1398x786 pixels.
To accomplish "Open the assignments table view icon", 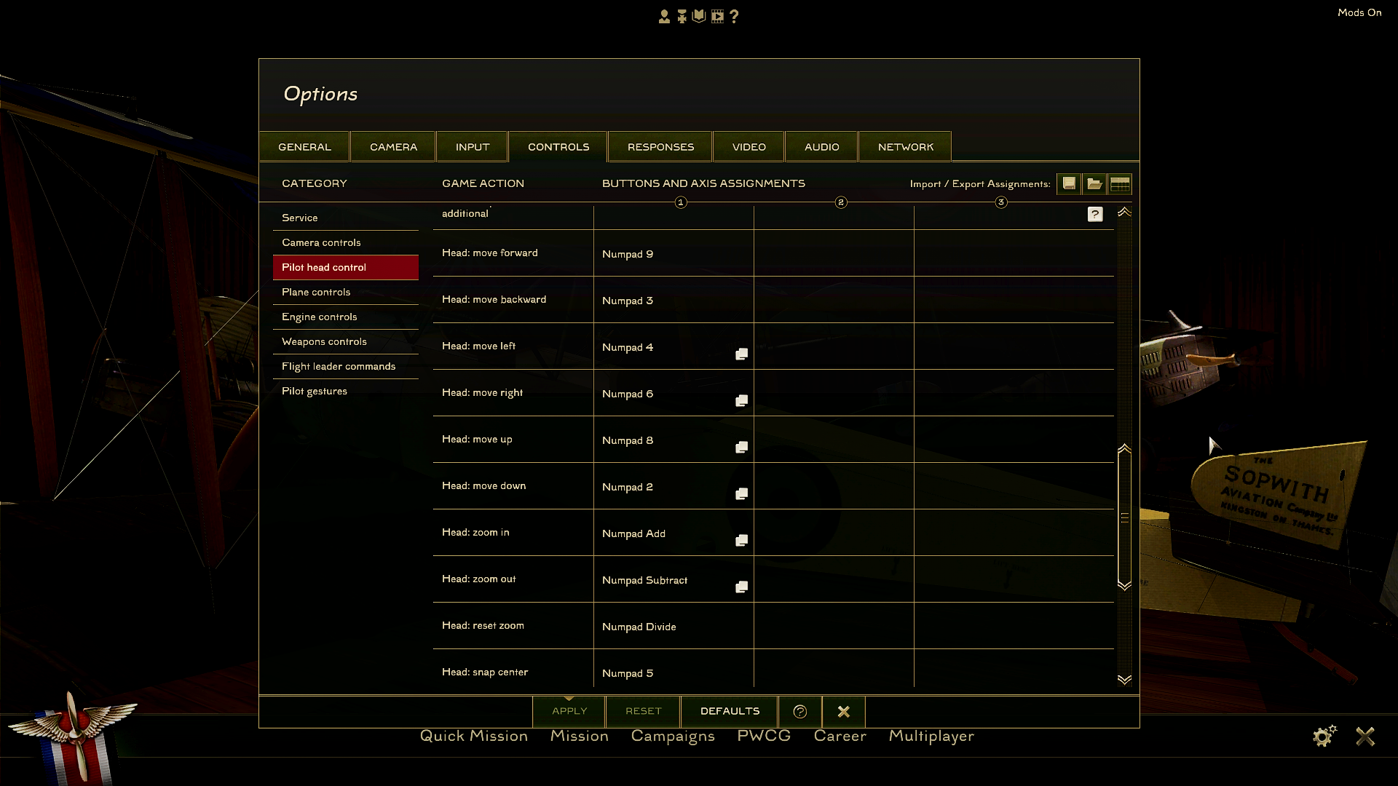I will [1120, 183].
